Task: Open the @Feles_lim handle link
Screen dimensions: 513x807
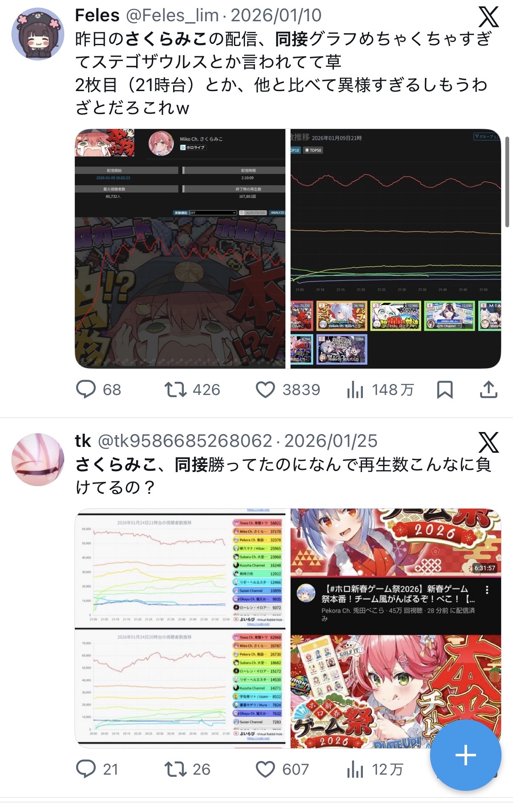Action: [172, 16]
